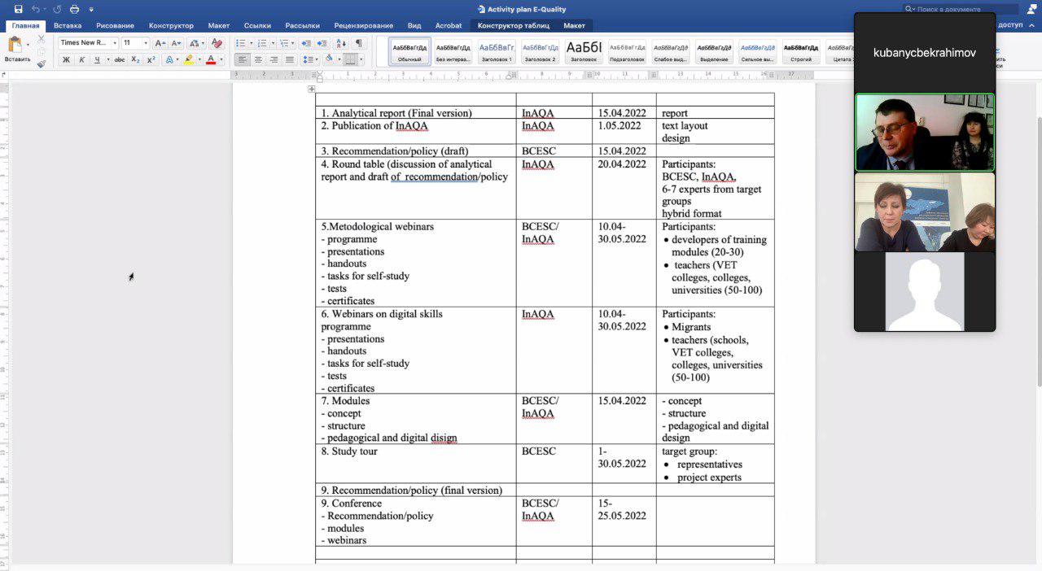Toggle strikethrough (abc) formatting
The height and width of the screenshot is (571, 1042).
(x=120, y=59)
